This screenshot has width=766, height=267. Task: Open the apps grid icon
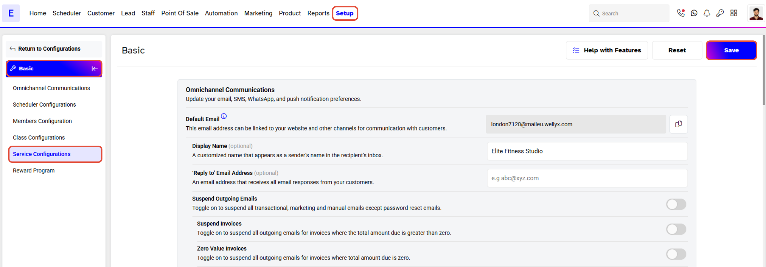[734, 13]
